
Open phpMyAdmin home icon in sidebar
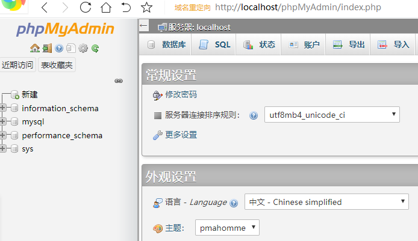click(35, 48)
